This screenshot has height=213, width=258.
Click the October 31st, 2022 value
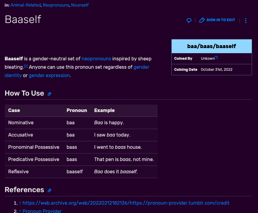[x=216, y=70]
